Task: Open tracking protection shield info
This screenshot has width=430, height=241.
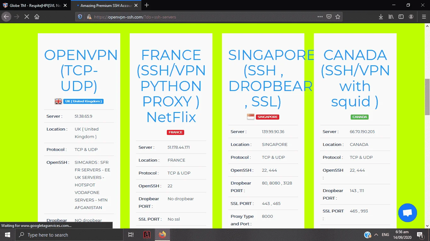Action: pyautogui.click(x=80, y=17)
